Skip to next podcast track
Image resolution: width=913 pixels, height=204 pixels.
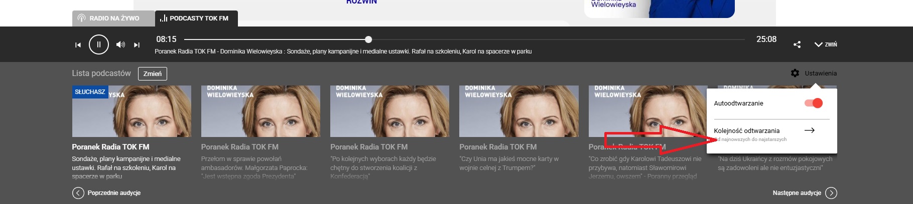pos(137,45)
